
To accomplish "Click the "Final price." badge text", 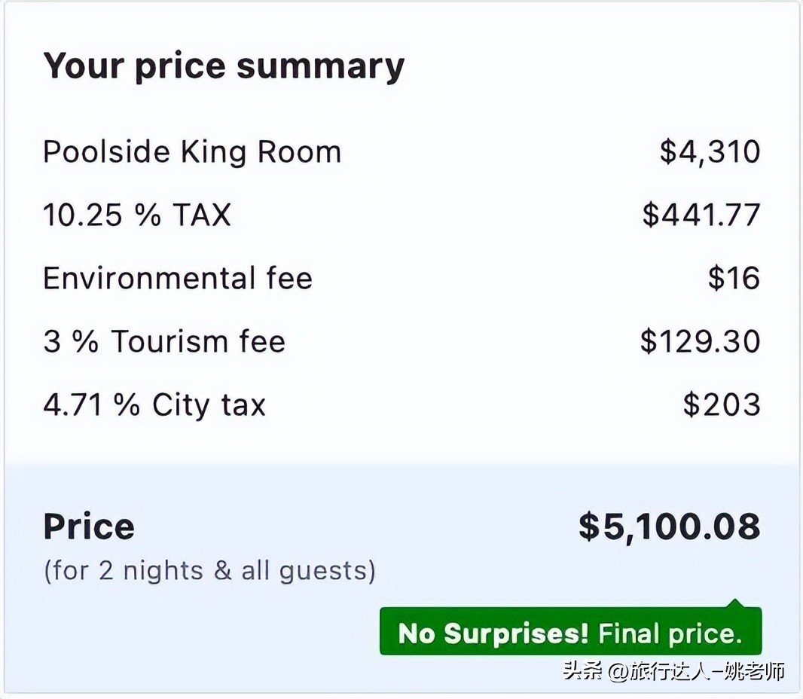I will pyautogui.click(x=670, y=633).
